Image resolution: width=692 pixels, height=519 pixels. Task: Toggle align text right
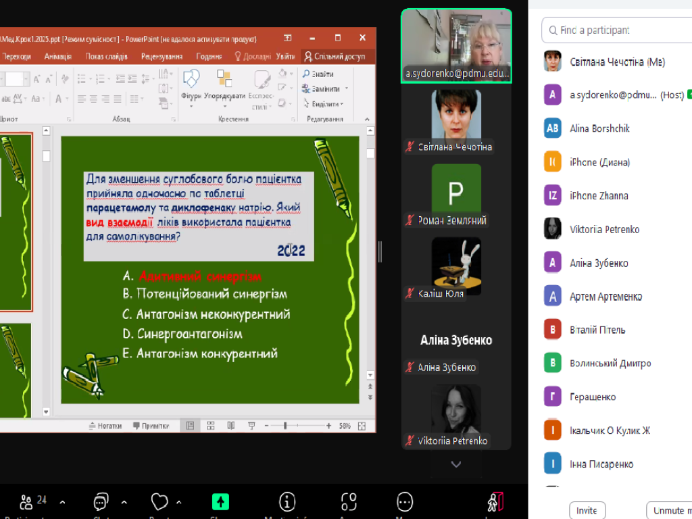(x=105, y=99)
